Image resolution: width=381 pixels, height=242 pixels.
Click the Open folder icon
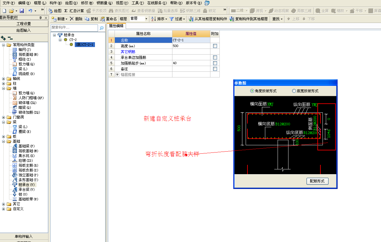(11, 11)
